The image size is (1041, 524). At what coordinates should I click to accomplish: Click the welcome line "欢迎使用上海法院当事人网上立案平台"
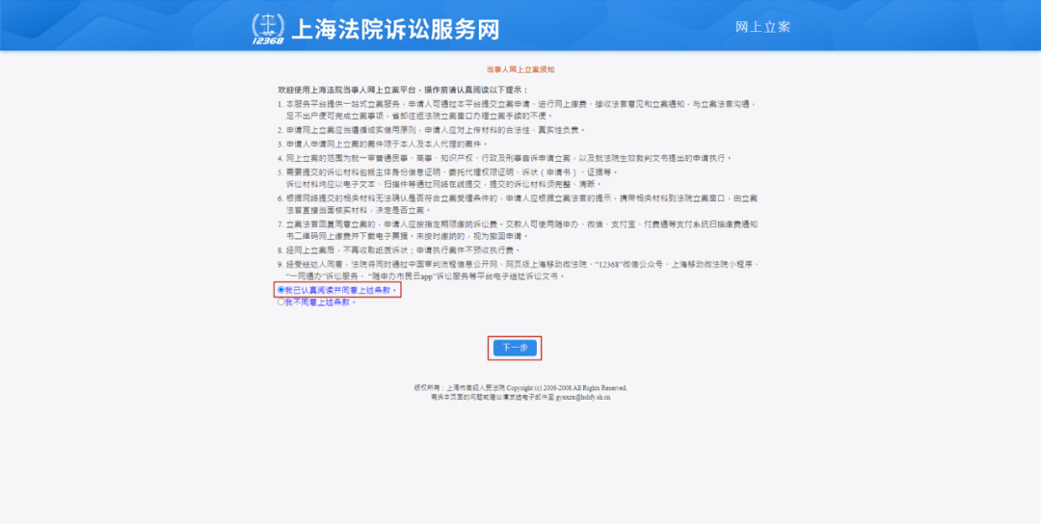(403, 90)
